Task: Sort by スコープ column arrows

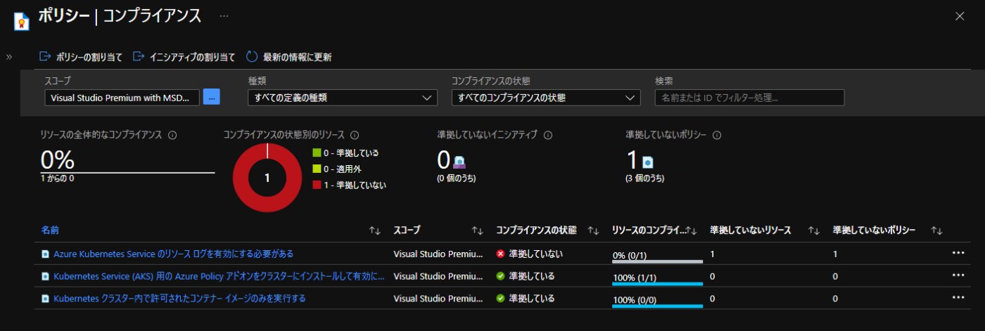Action: point(478,231)
